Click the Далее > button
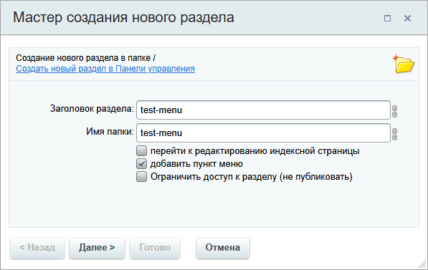 click(x=97, y=248)
